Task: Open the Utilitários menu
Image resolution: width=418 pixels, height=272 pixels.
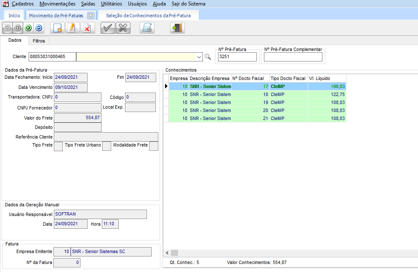Action: point(112,4)
